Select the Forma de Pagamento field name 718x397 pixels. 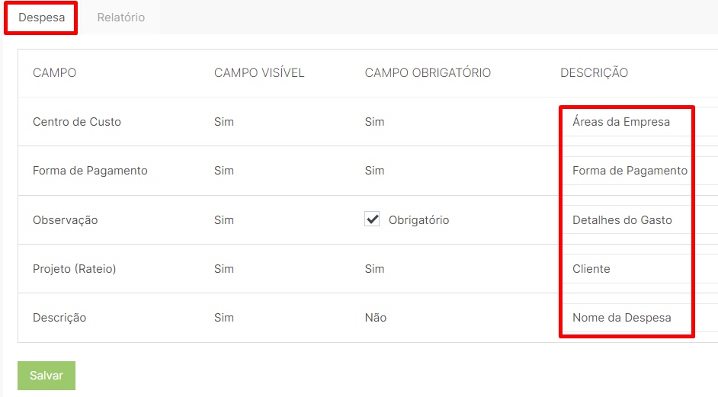(90, 171)
